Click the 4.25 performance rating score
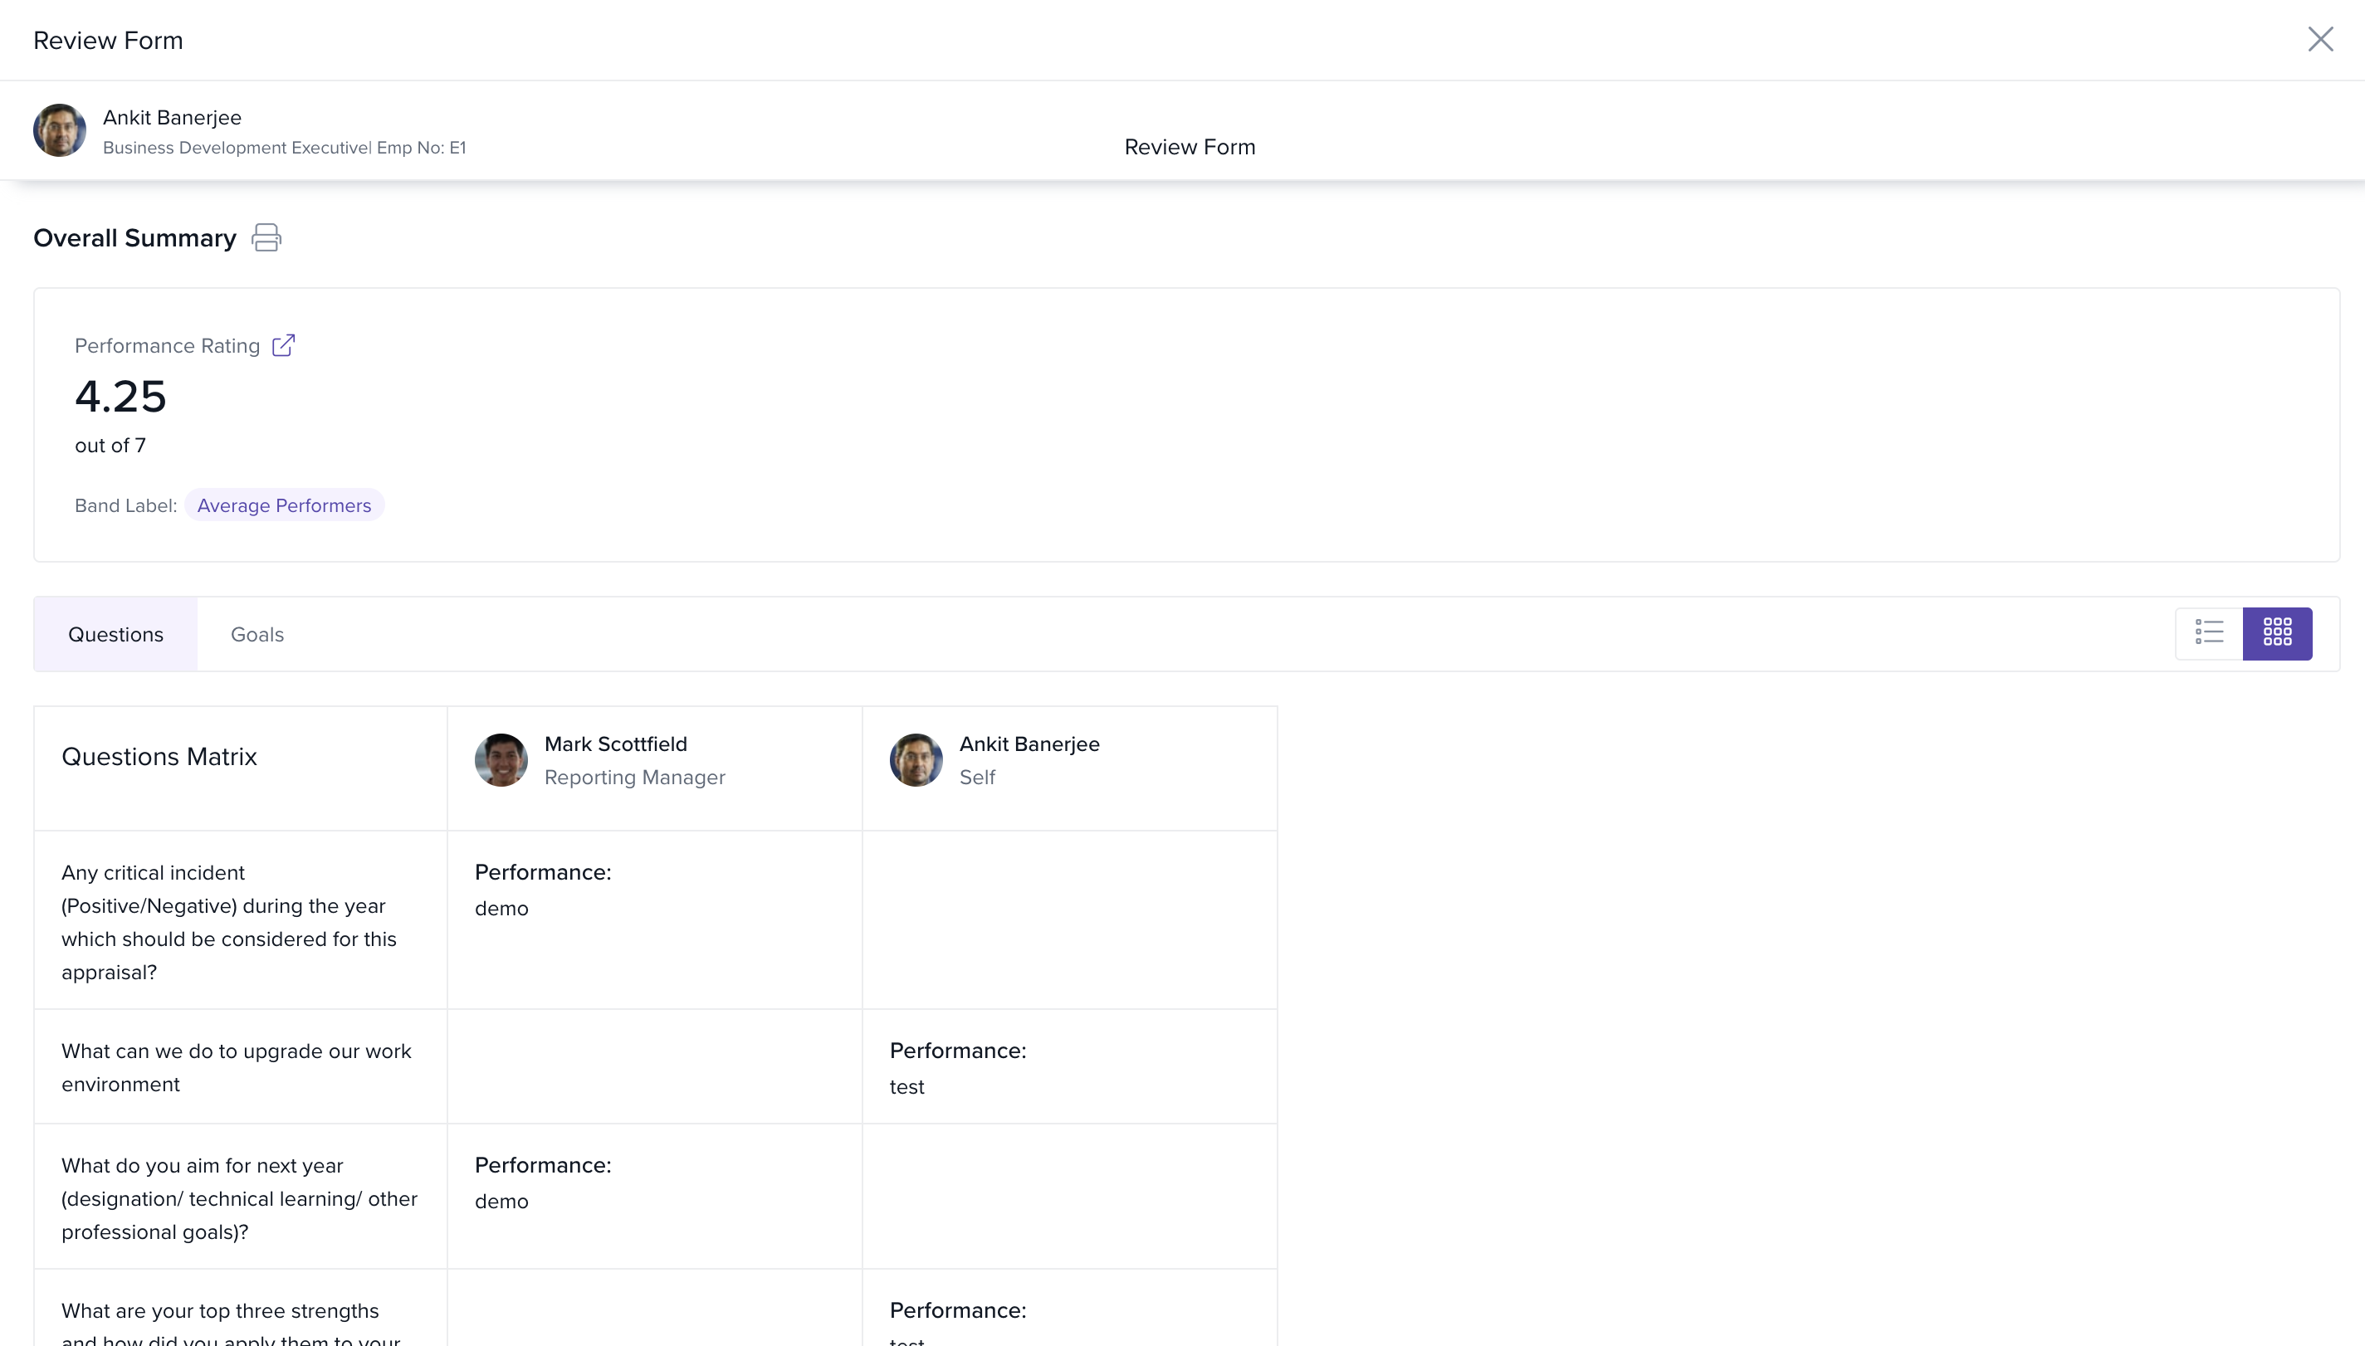This screenshot has height=1346, width=2365. pos(120,397)
